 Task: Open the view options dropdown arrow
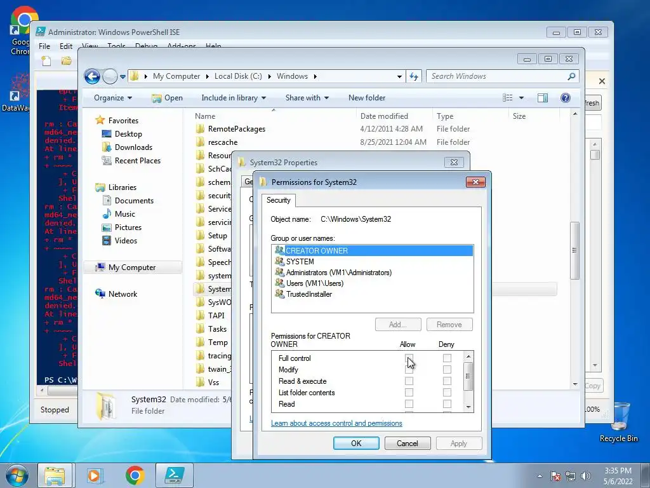(522, 98)
